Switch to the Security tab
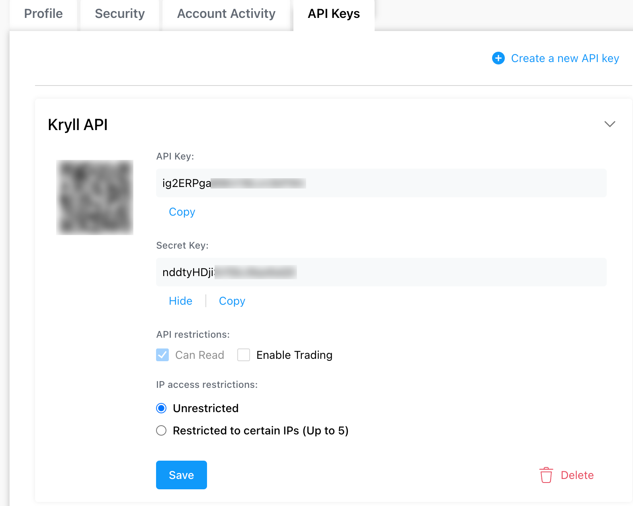 (120, 14)
